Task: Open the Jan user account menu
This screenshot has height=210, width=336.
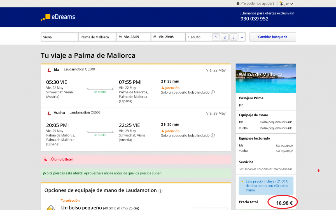Action: tap(286, 4)
